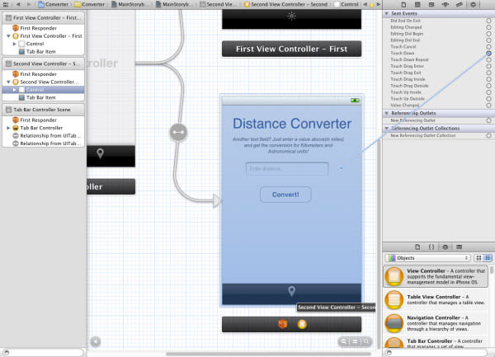Show the Media library icon
This screenshot has width=495, height=357.
tap(459, 247)
